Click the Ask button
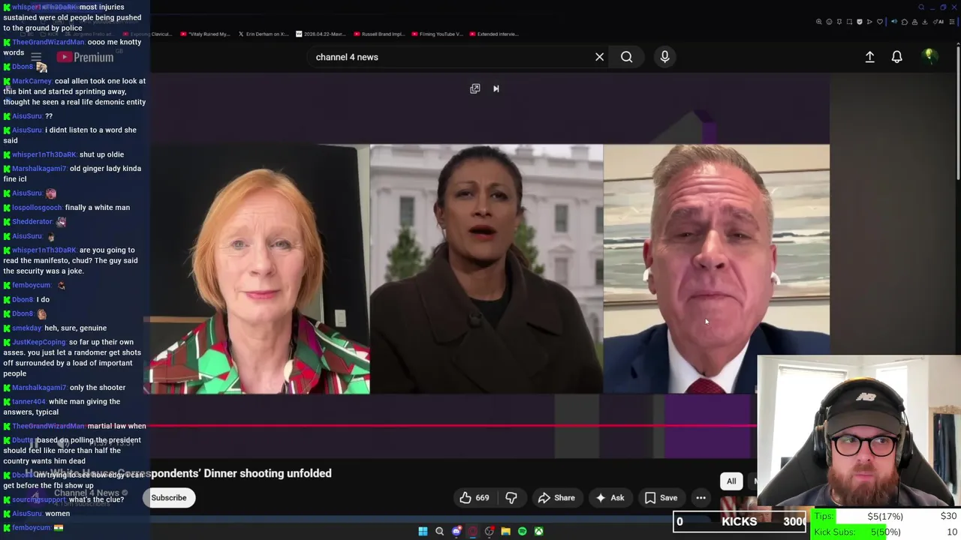The height and width of the screenshot is (540, 961). click(610, 498)
